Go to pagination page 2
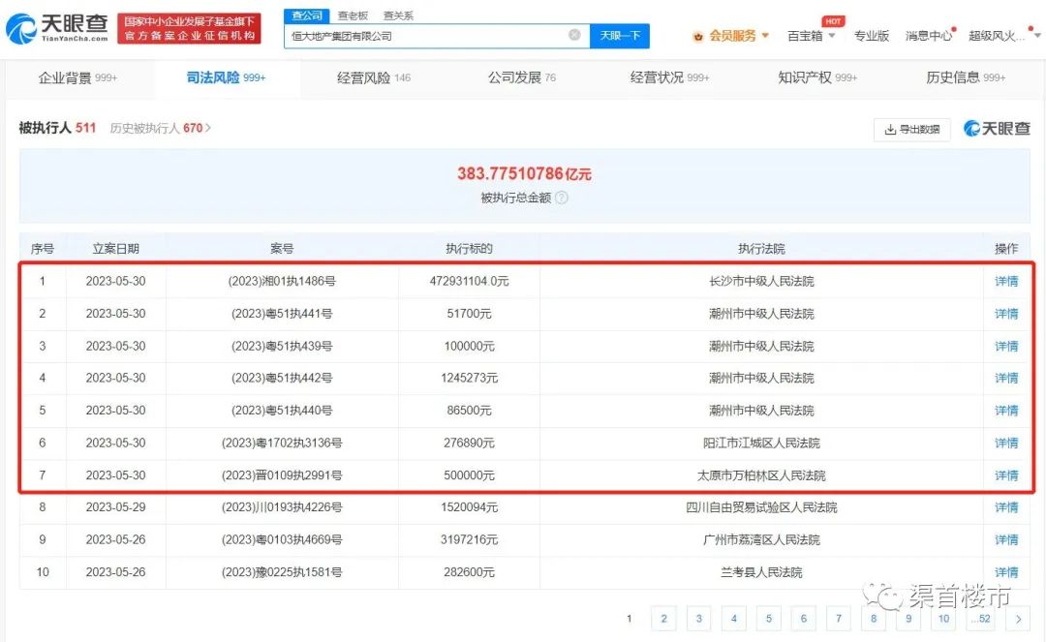 (x=663, y=619)
